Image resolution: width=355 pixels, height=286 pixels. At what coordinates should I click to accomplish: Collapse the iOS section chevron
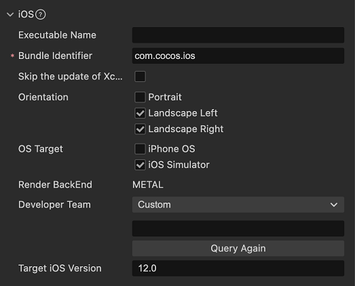(10, 15)
